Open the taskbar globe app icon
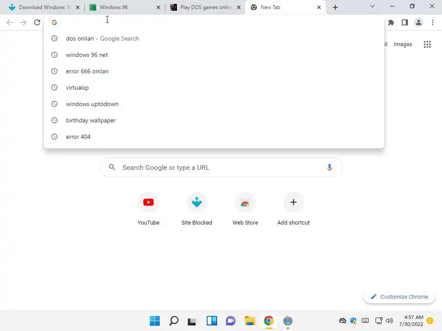 pyautogui.click(x=287, y=321)
